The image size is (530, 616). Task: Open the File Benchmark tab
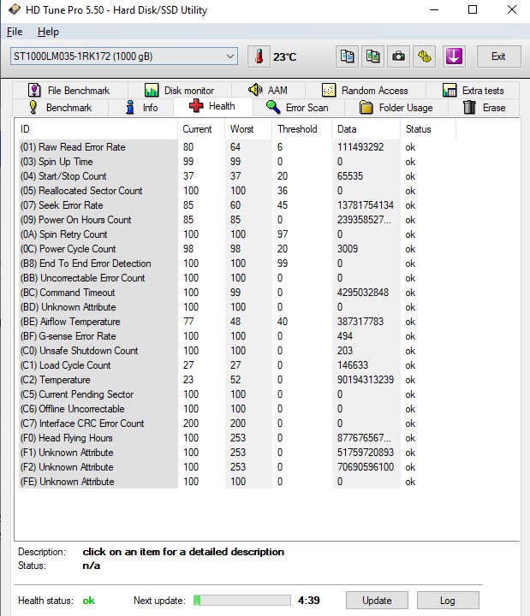pyautogui.click(x=69, y=91)
